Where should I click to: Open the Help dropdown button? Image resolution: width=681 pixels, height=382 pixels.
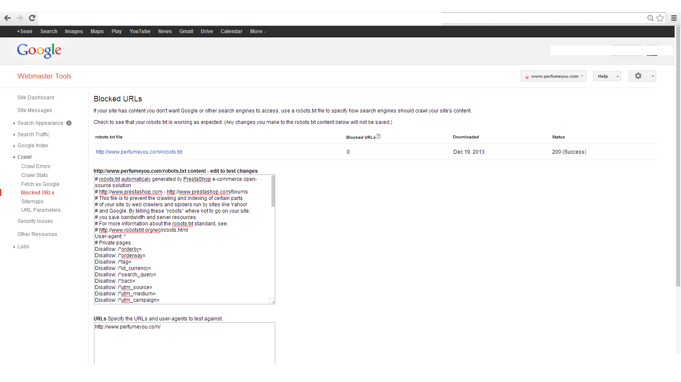[607, 76]
